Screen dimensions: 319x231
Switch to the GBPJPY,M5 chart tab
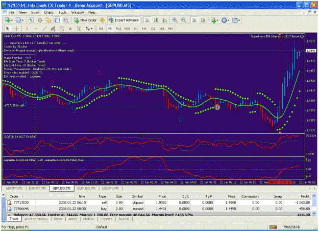14,188
